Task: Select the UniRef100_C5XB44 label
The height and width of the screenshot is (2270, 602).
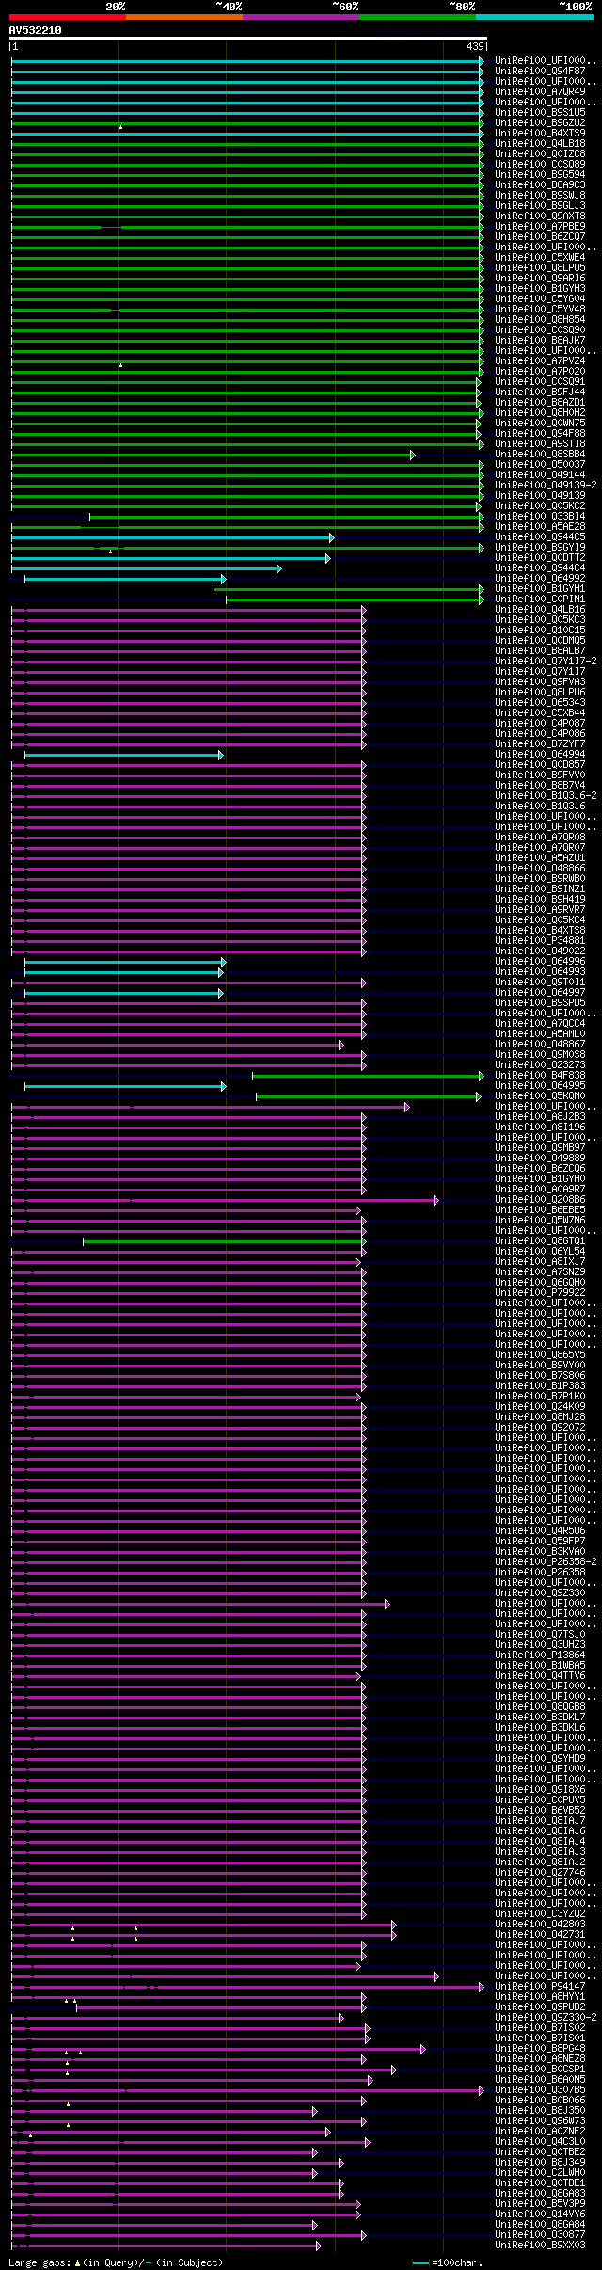Action: coord(540,713)
